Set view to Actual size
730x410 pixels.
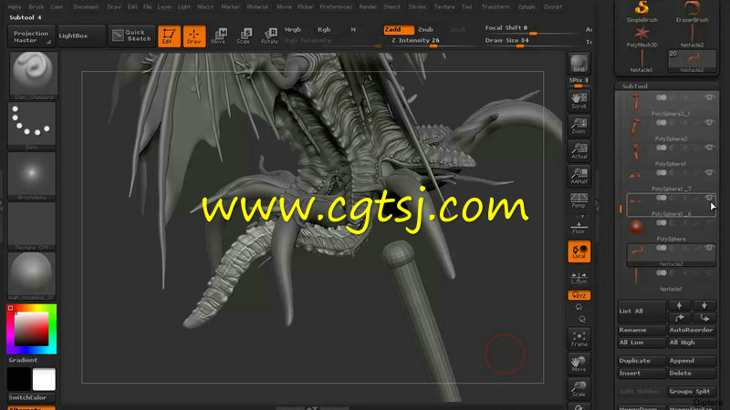[579, 150]
